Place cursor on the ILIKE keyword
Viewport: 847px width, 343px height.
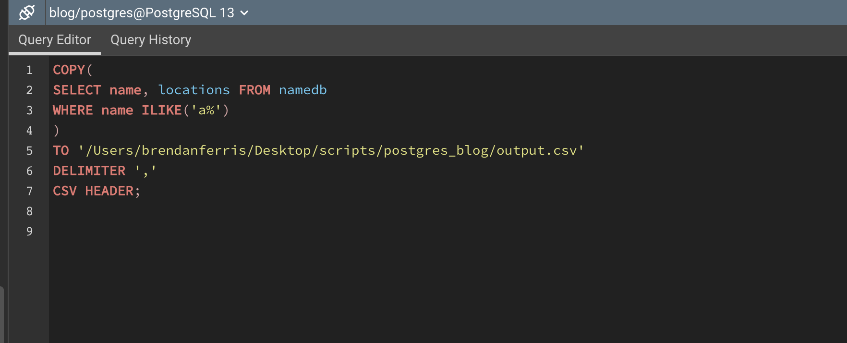point(161,110)
